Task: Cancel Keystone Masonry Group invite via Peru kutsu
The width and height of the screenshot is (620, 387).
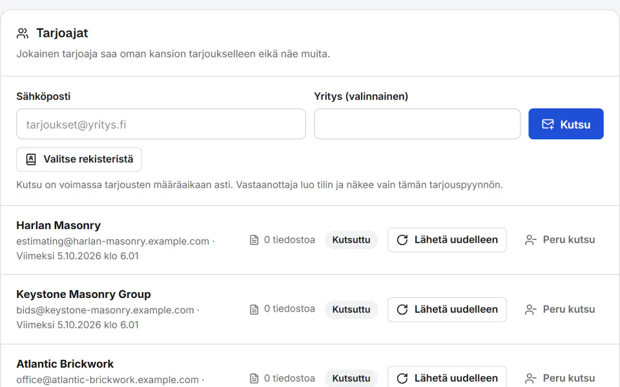Action: tap(560, 309)
